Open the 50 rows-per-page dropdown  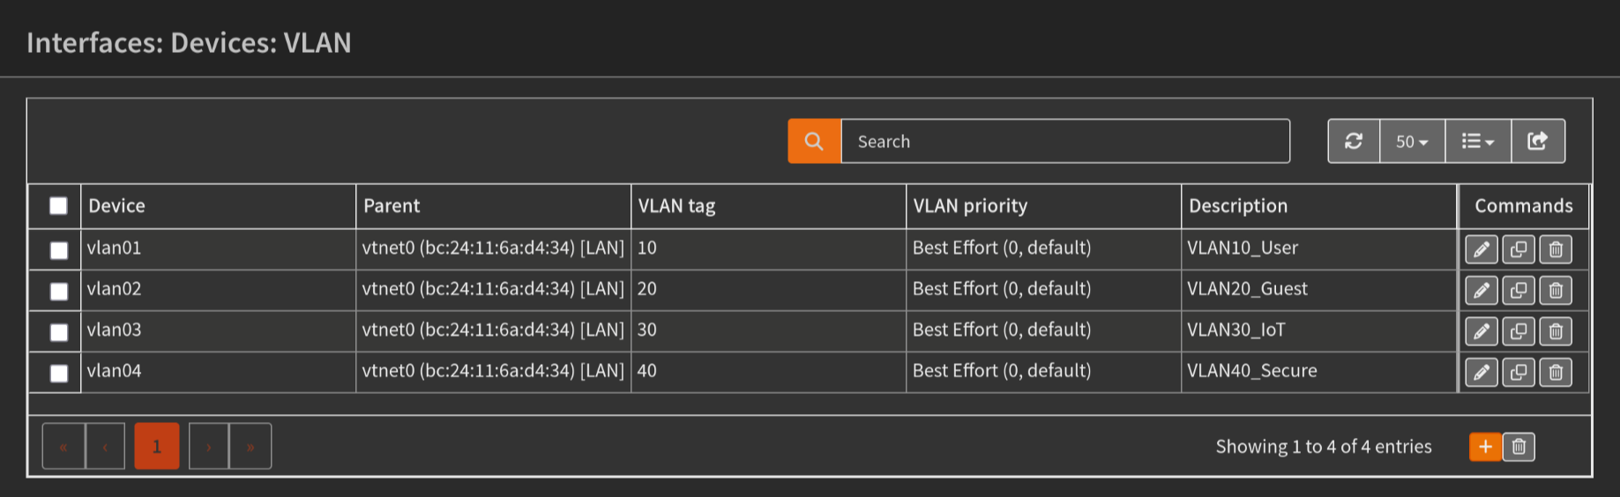(1412, 141)
